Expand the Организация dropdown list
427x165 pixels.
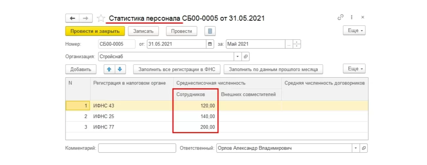click(x=238, y=56)
